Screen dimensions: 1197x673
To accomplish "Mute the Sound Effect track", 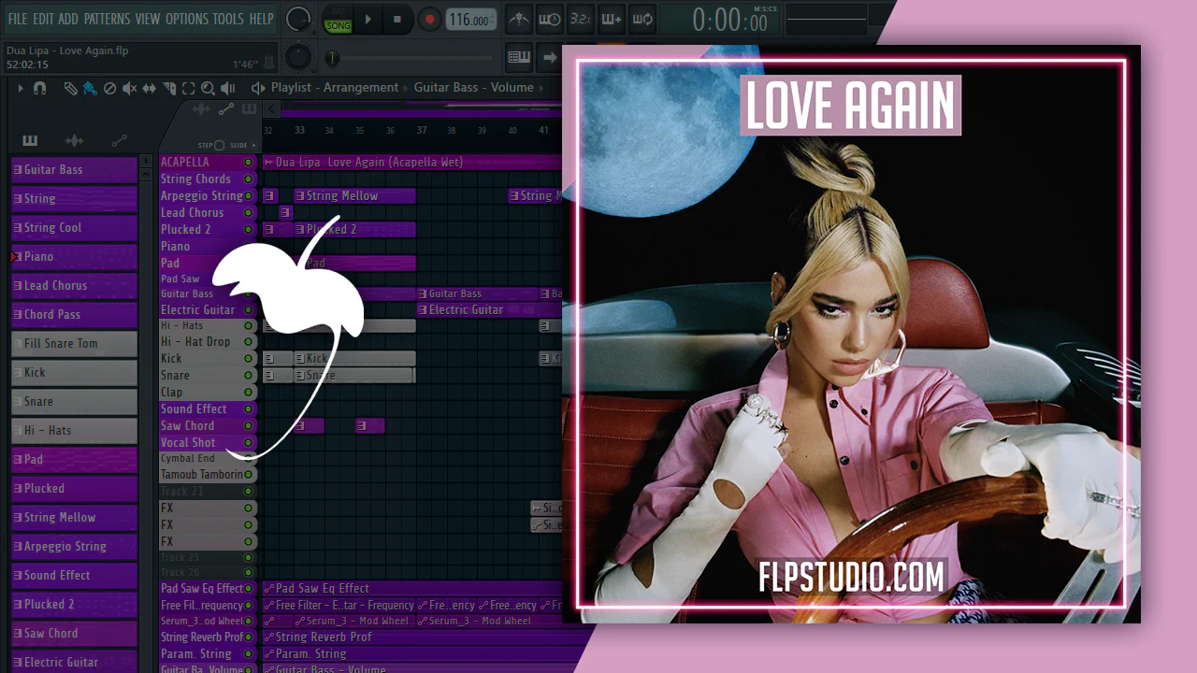I will tap(249, 409).
